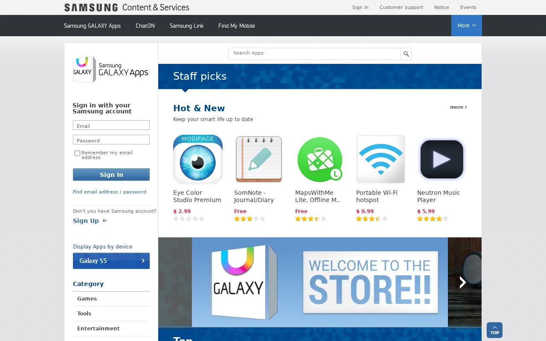Viewport: 546px width, 341px height.
Task: Open the Events link in header
Action: pos(468,7)
